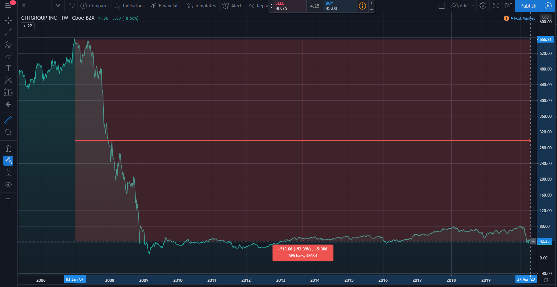Expand the indicator legend showing 22
The height and width of the screenshot is (287, 557).
(28, 26)
